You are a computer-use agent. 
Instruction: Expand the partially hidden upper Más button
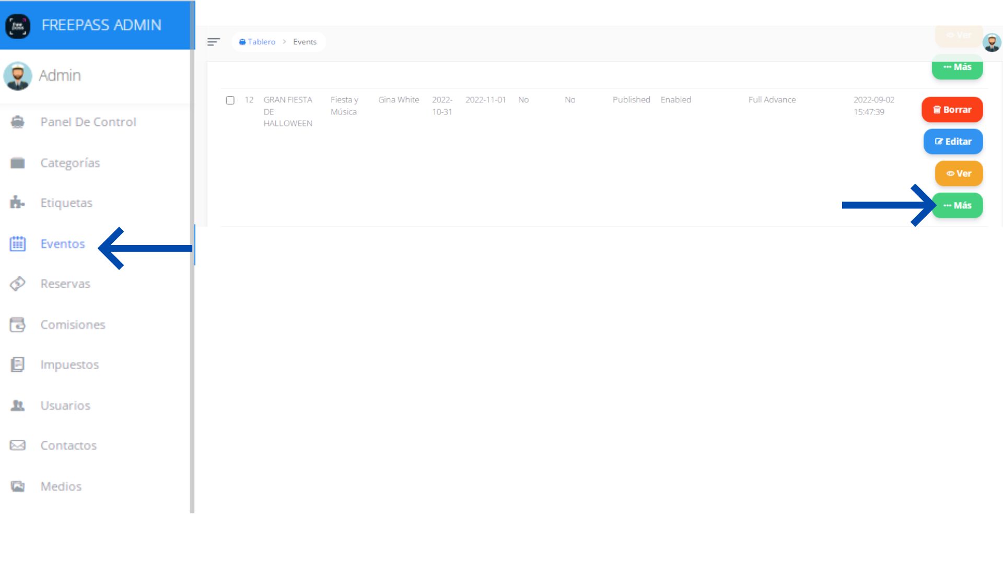click(x=957, y=68)
